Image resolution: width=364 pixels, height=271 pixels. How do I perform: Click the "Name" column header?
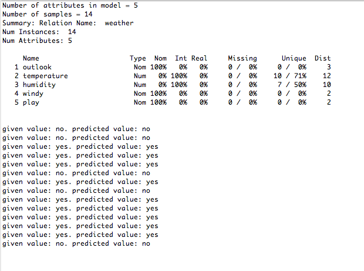pos(31,58)
